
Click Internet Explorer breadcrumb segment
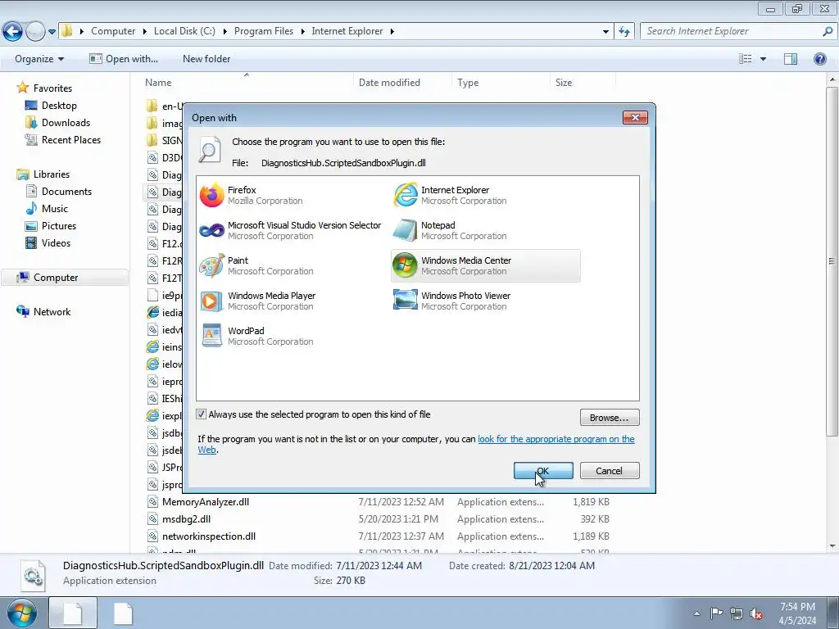coord(347,31)
